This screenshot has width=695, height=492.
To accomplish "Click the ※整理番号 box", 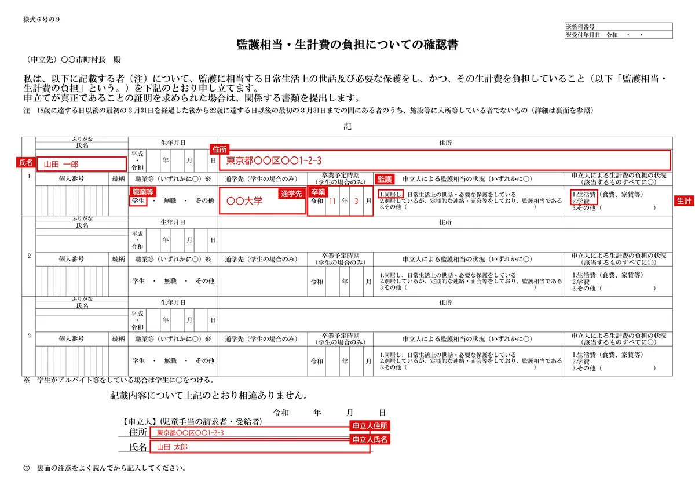I will [x=618, y=27].
